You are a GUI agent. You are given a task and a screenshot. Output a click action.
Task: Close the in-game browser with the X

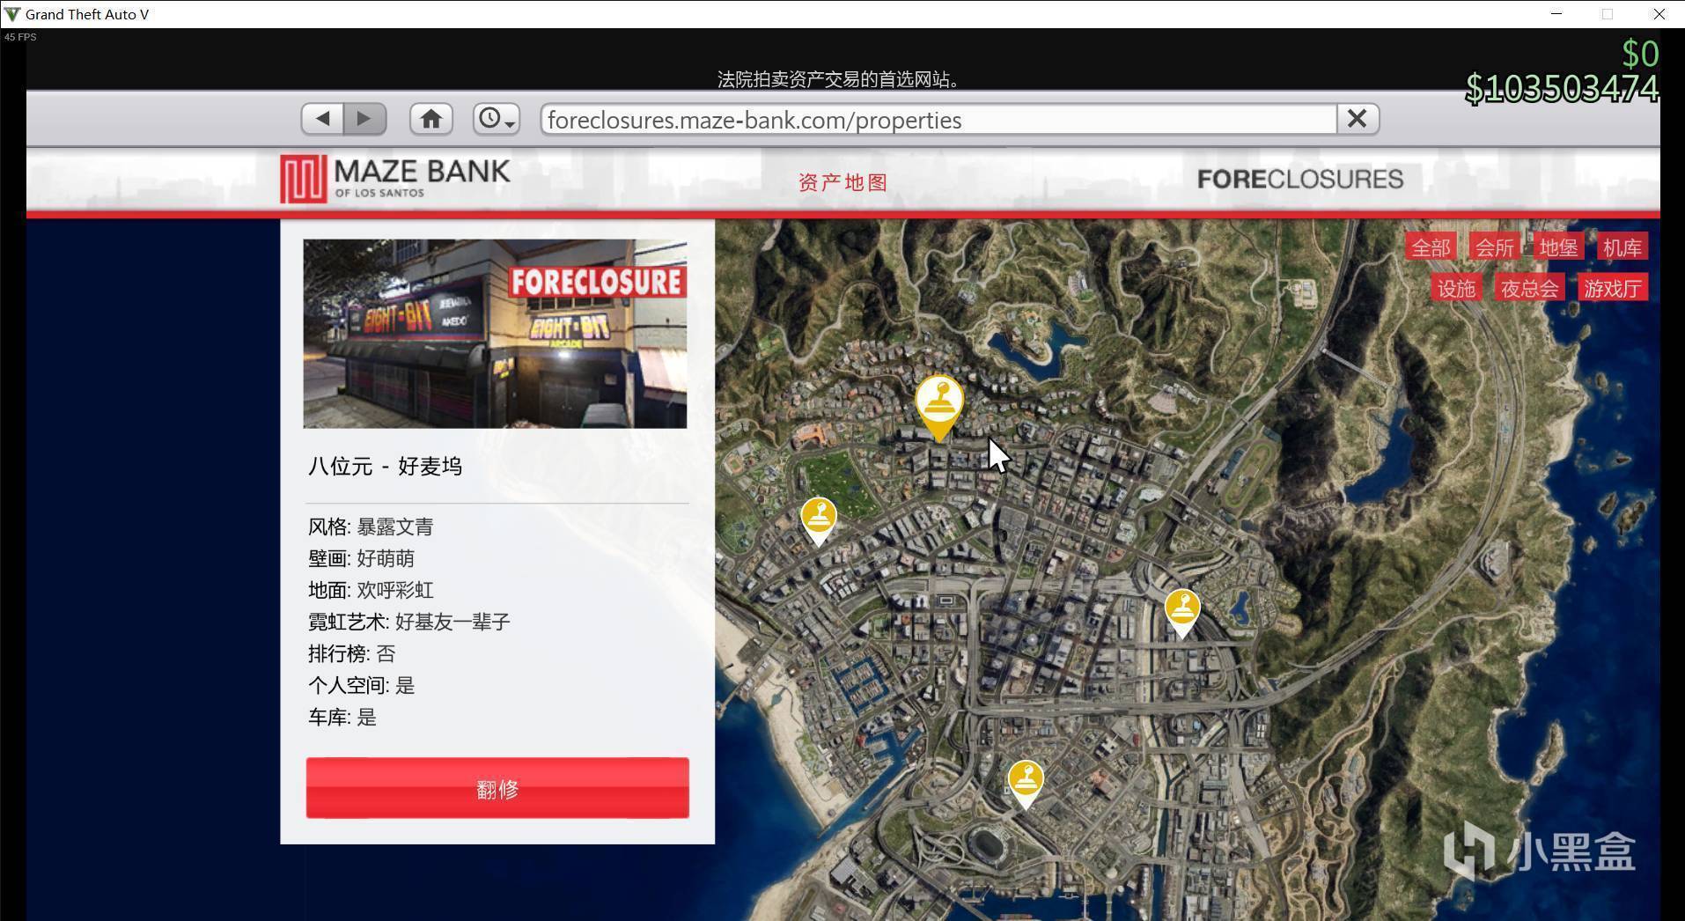pos(1357,119)
